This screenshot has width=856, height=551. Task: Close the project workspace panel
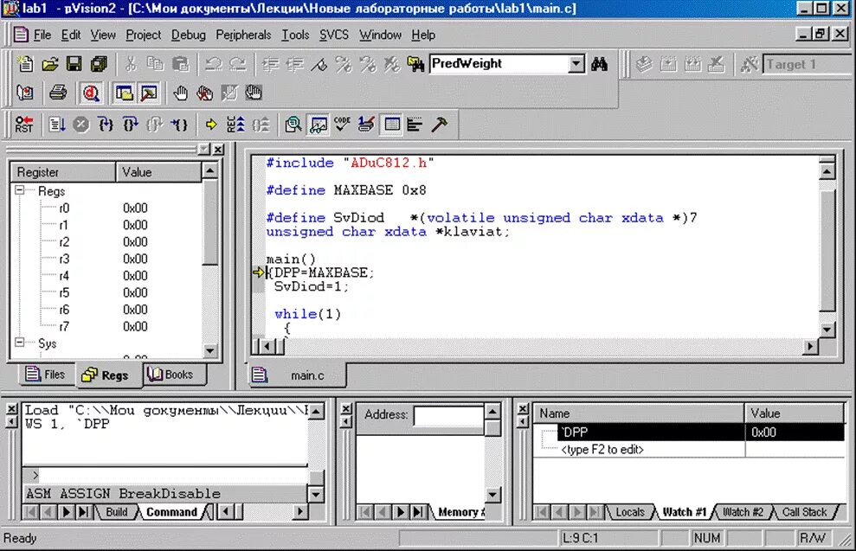(x=218, y=150)
